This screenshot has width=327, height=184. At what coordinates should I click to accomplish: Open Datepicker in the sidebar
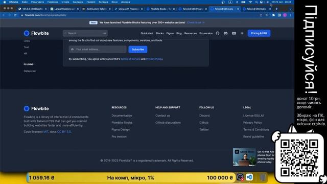tap(30, 71)
